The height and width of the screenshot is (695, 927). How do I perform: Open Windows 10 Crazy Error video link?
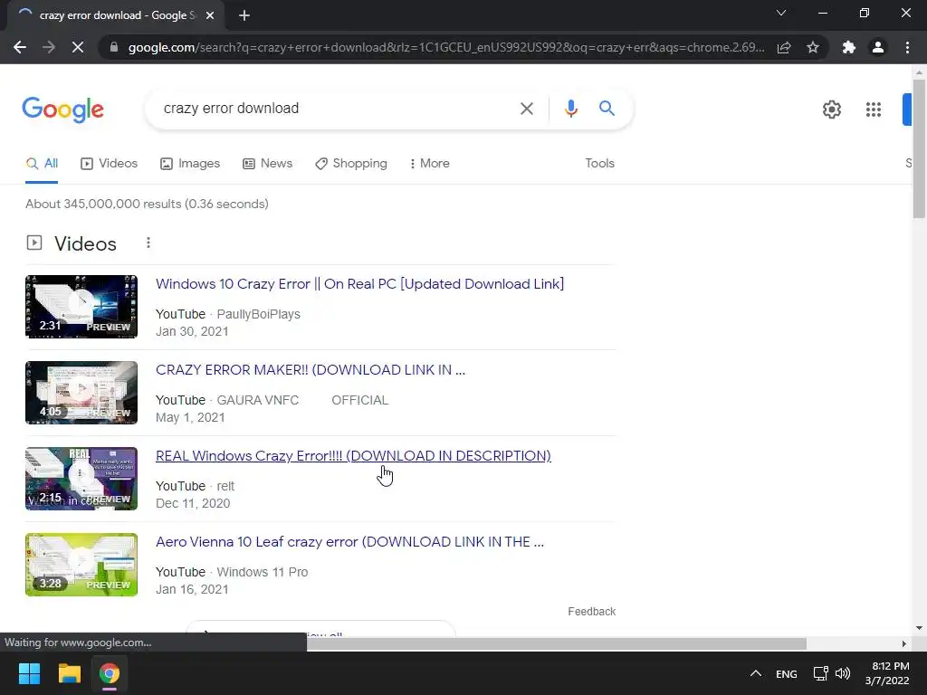[x=359, y=284]
